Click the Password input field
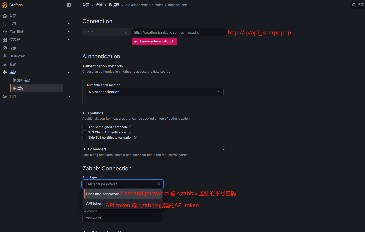 [123, 218]
